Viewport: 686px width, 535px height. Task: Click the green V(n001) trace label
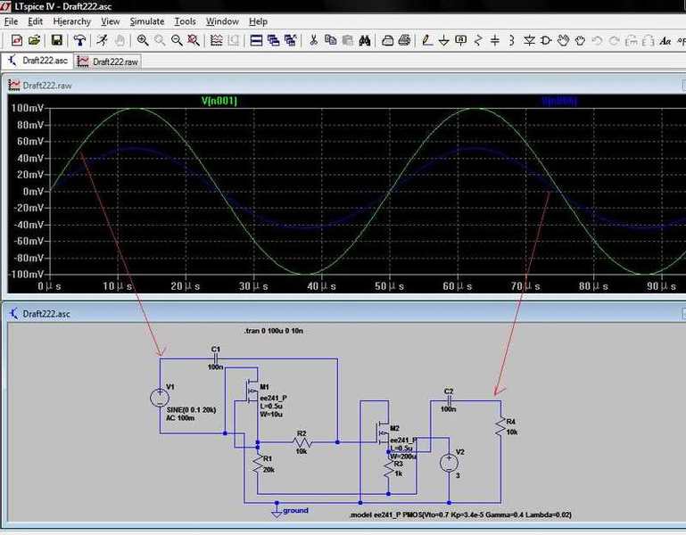pyautogui.click(x=219, y=101)
